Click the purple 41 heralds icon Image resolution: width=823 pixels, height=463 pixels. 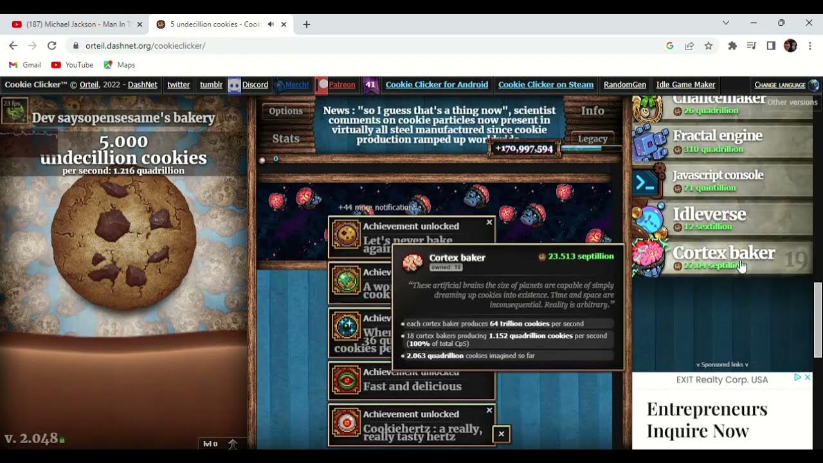click(370, 85)
